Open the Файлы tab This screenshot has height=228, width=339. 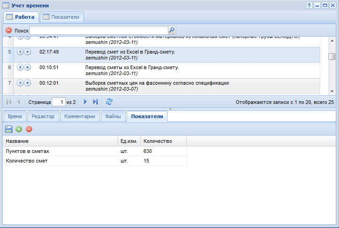(113, 116)
